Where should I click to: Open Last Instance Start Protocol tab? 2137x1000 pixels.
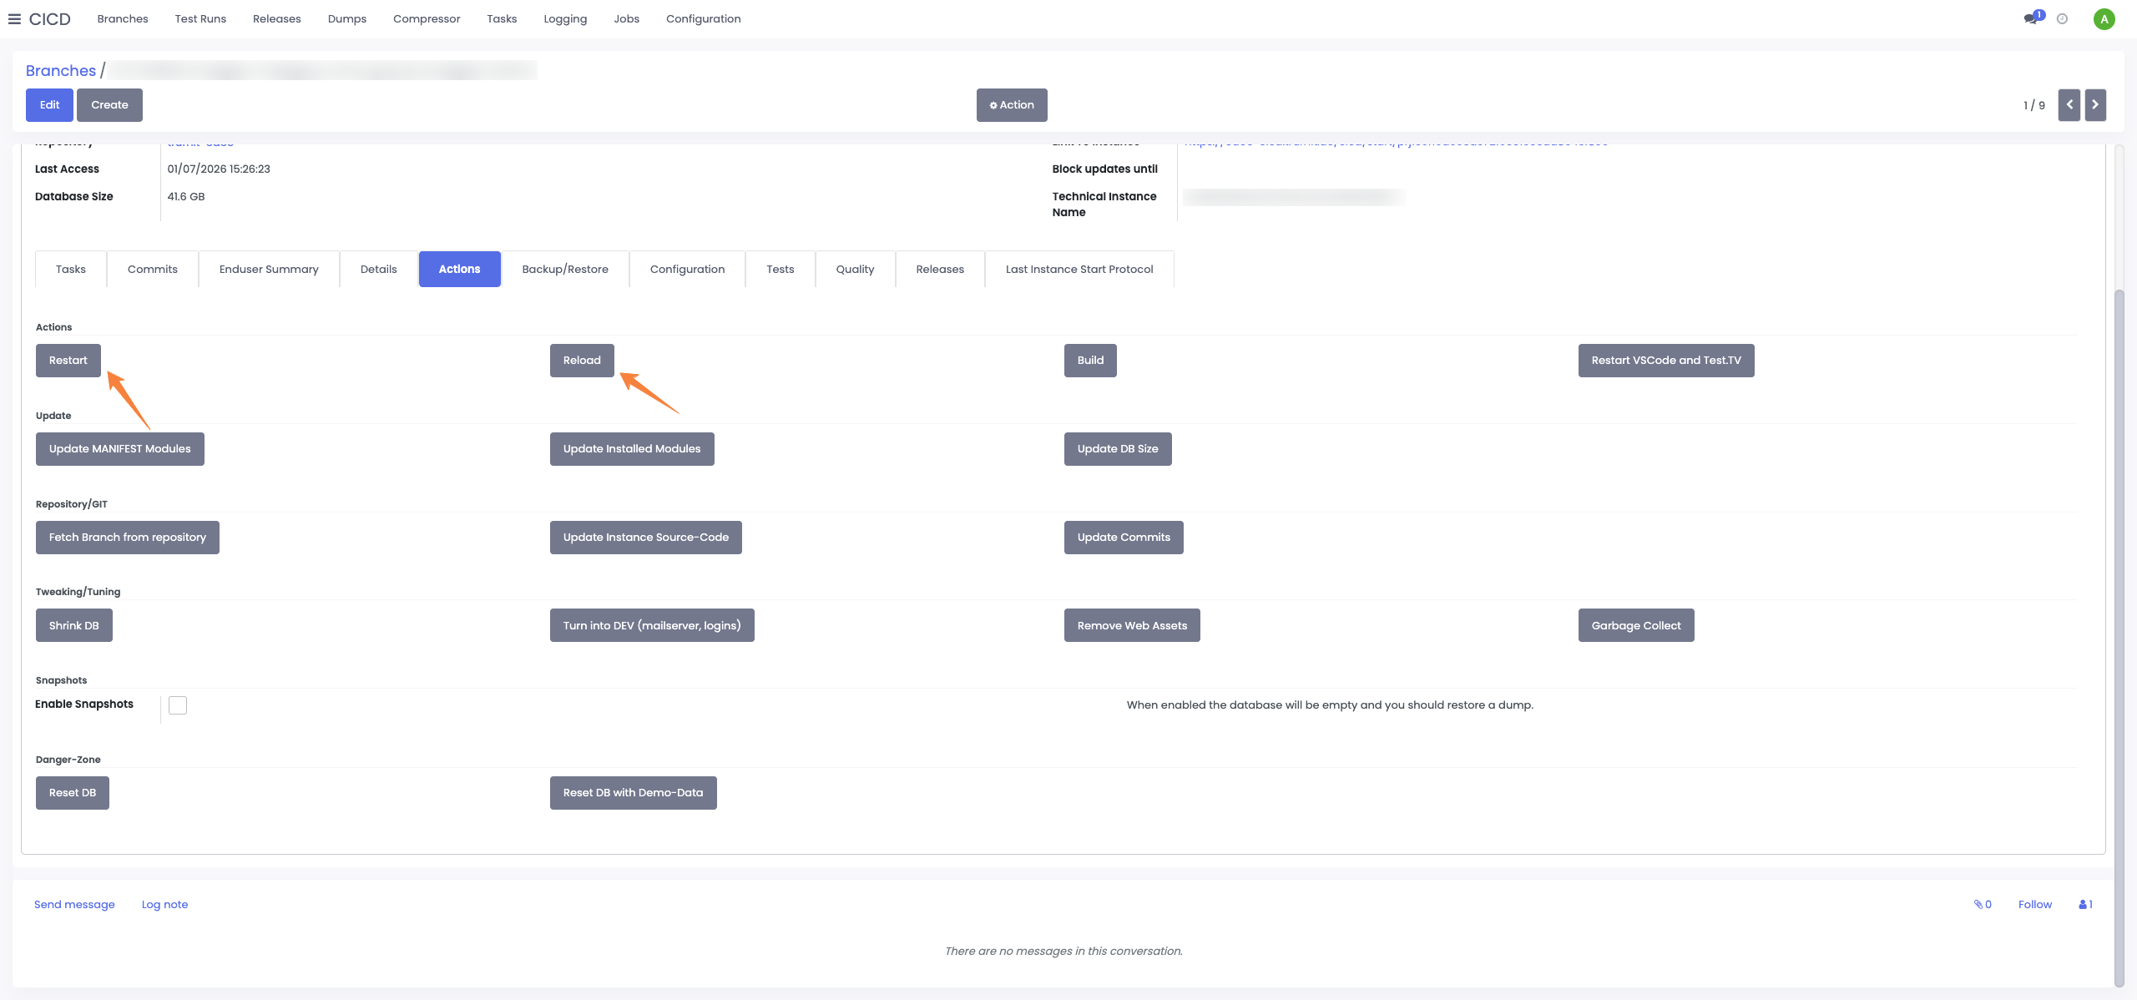(x=1079, y=269)
